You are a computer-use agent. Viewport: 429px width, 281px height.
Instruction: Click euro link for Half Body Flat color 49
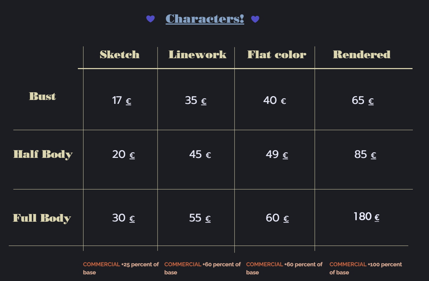tap(286, 155)
